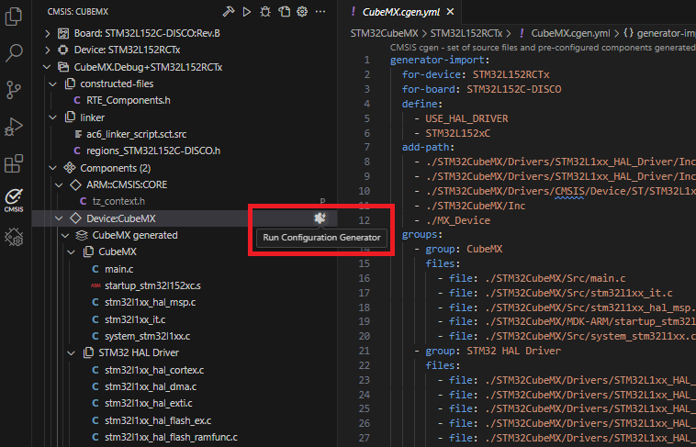
Task: Click the ./STM32CubeMX/Src/main.c path on line 16
Action: click(x=556, y=278)
